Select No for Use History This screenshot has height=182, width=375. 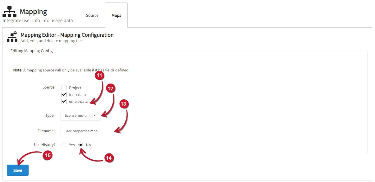point(81,145)
